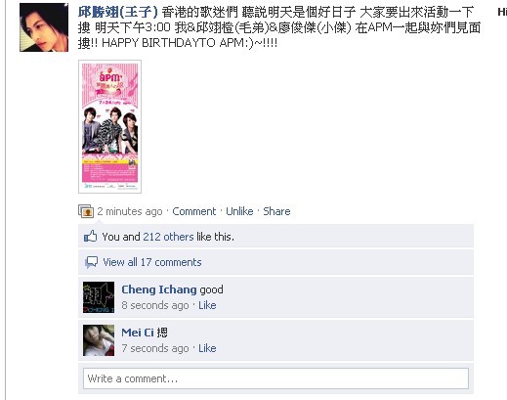Click the speech bubble comments icon
The height and width of the screenshot is (400, 507).
(x=91, y=262)
